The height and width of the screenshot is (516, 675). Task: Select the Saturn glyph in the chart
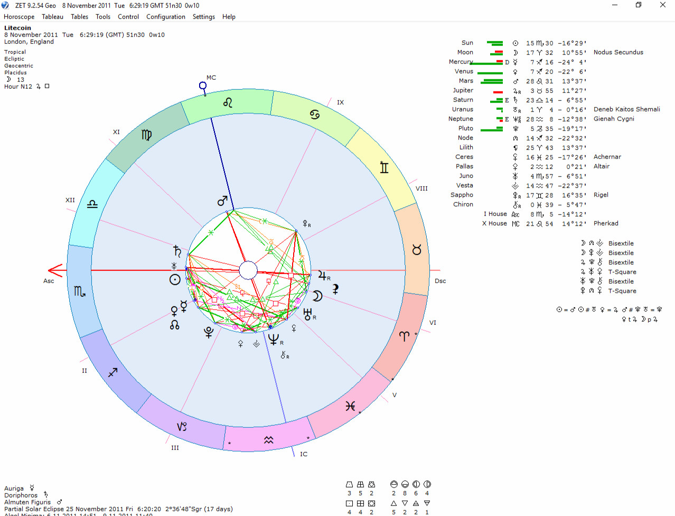coord(177,251)
